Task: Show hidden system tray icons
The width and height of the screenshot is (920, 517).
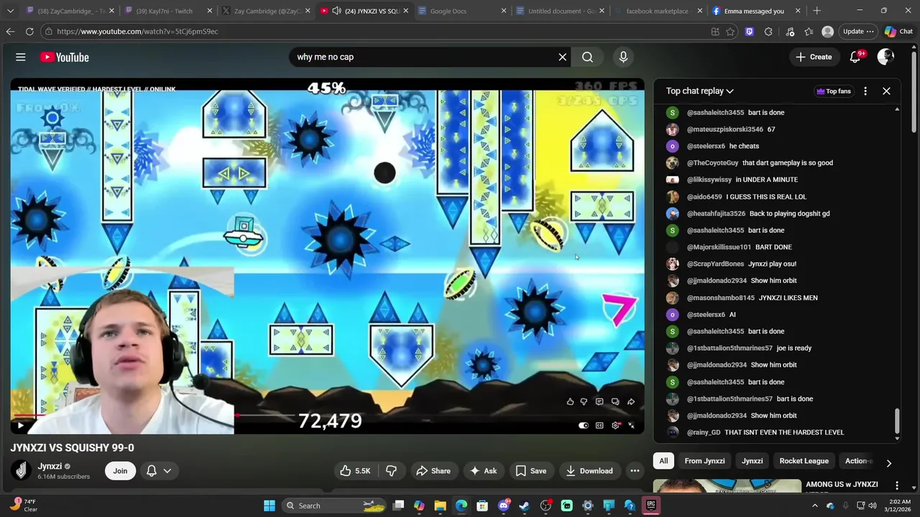Action: pos(814,506)
